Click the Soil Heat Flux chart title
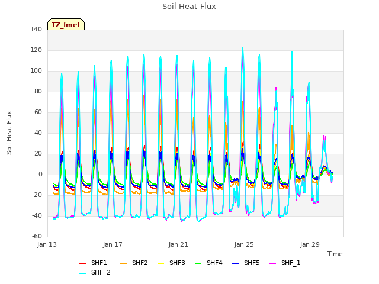379x284 pixels. [x=189, y=7]
